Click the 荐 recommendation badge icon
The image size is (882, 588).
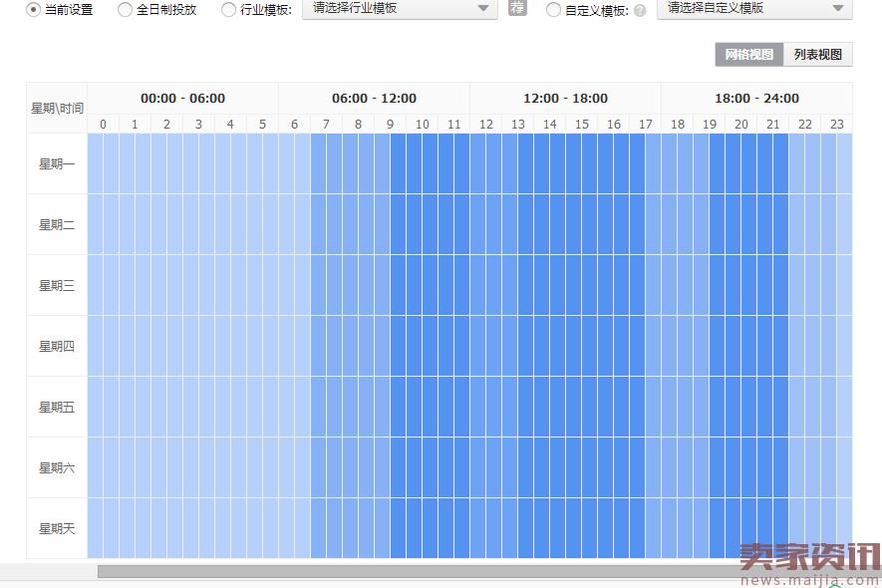[516, 8]
